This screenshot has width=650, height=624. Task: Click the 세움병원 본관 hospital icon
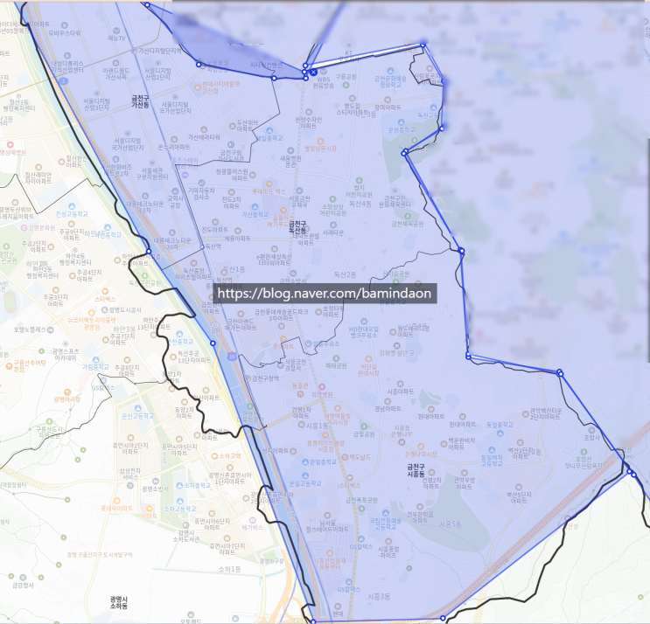tap(290, 151)
